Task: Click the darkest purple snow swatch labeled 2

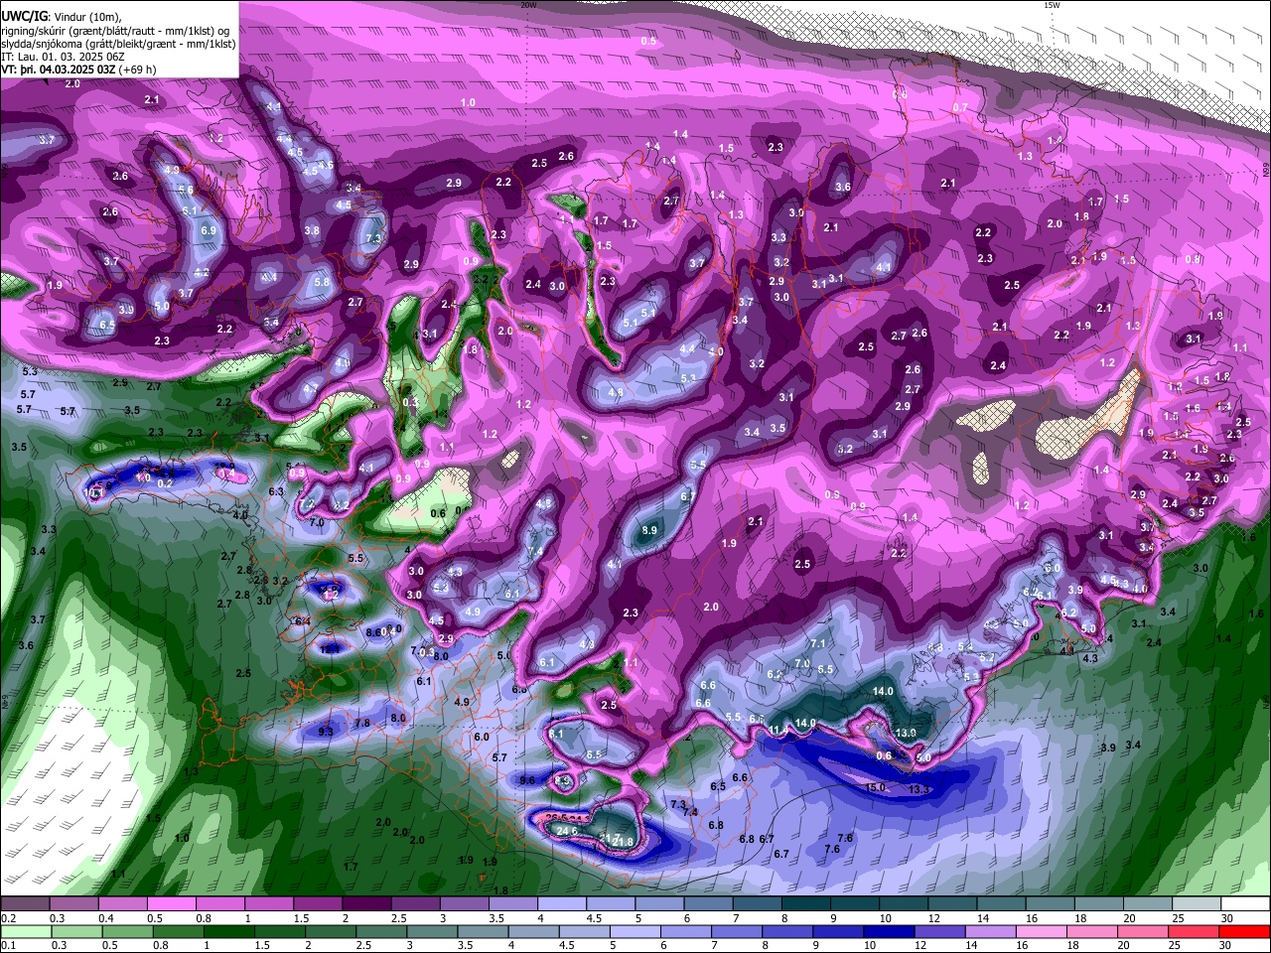Action: click(366, 903)
